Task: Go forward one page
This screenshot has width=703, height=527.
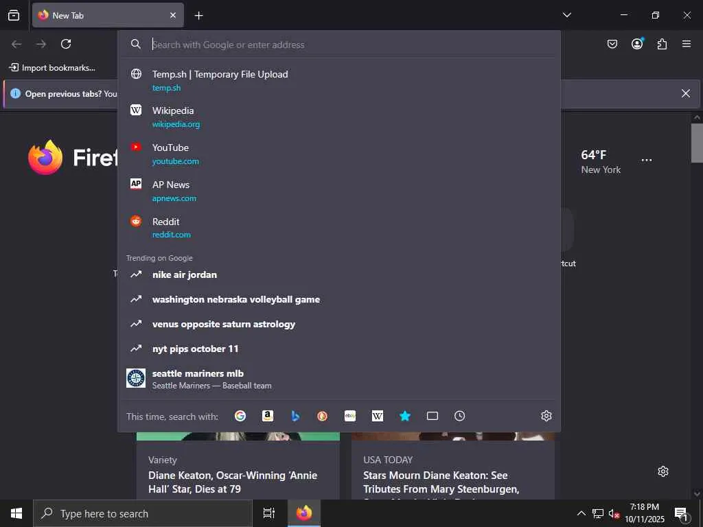Action: [41, 44]
